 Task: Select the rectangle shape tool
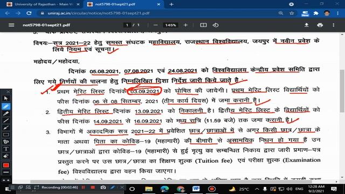[x=6, y=135]
